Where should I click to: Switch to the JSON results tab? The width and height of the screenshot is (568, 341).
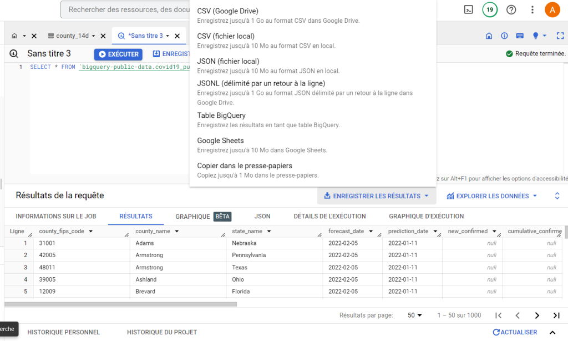[x=262, y=216]
